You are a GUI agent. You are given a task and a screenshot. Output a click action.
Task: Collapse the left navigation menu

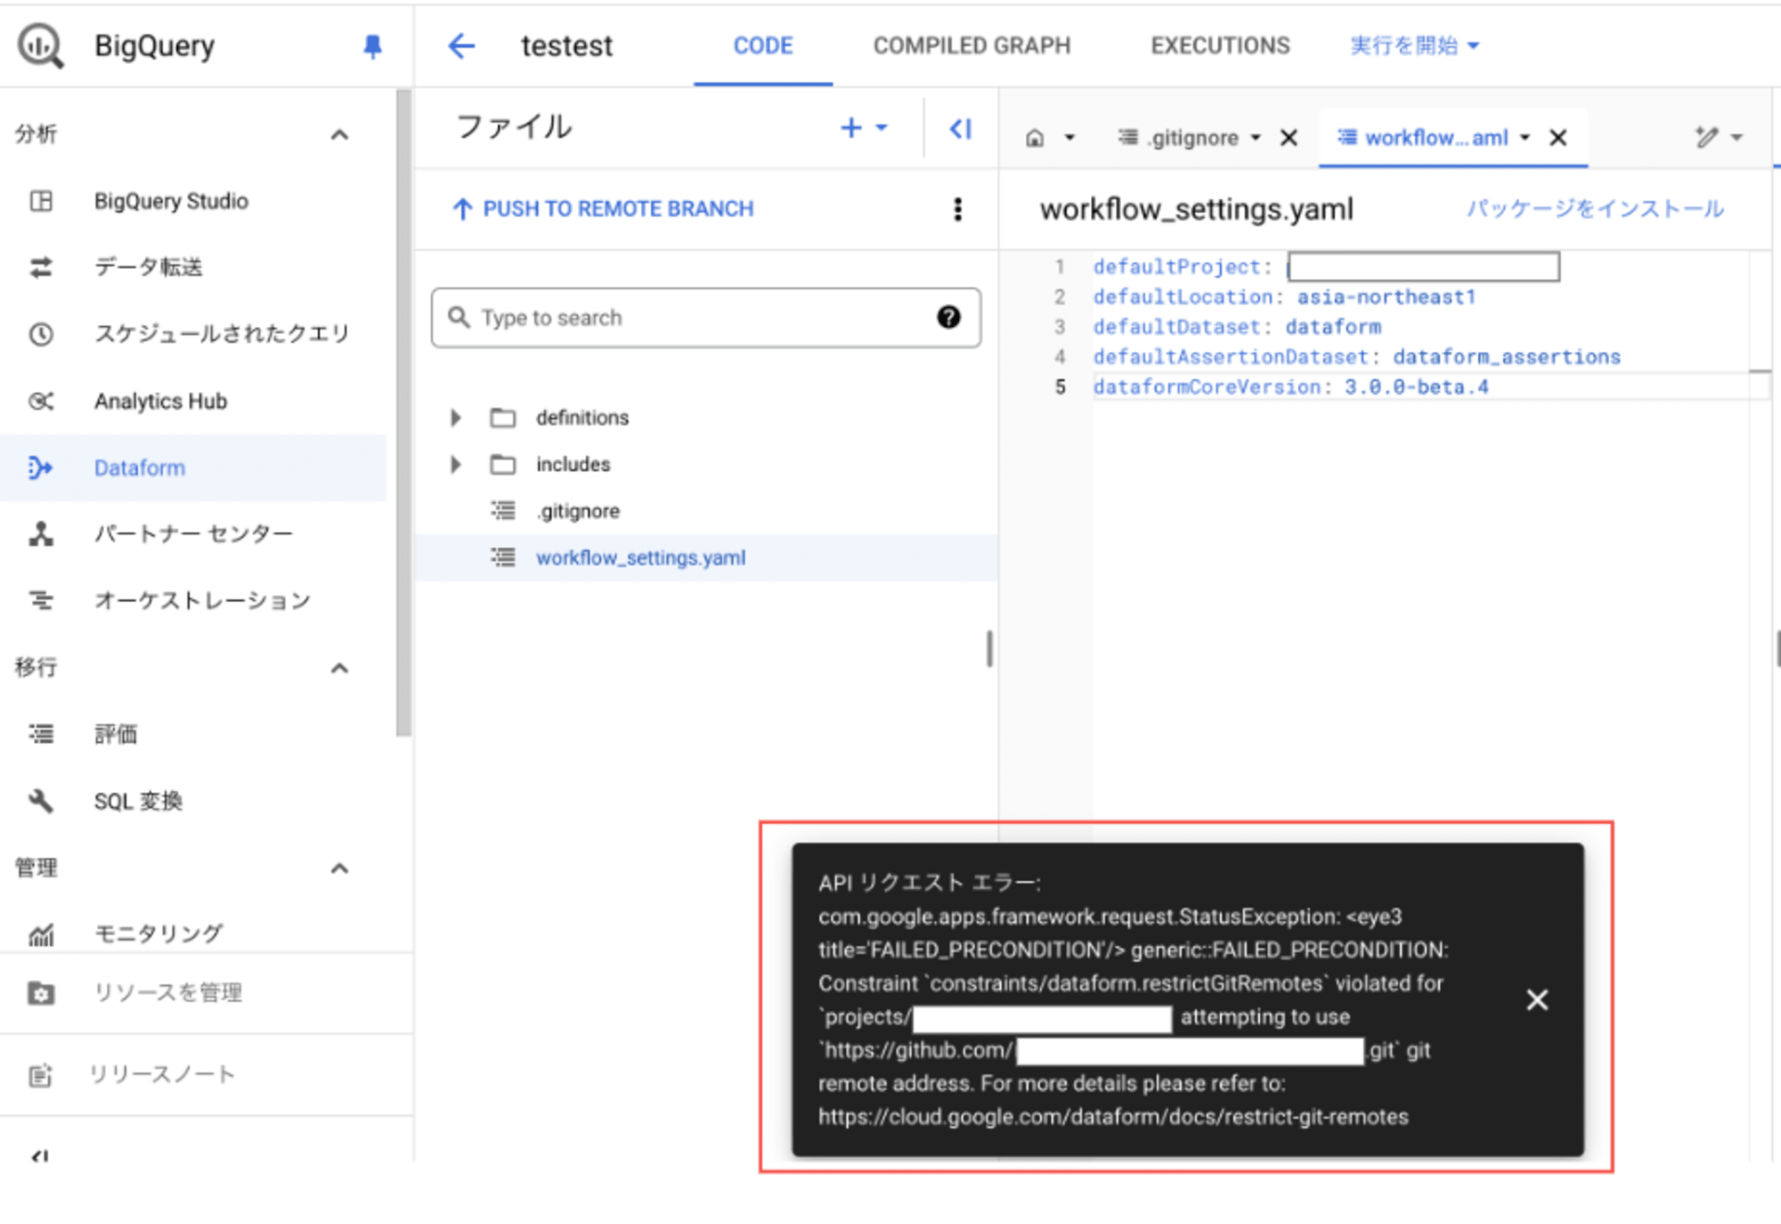[40, 1156]
